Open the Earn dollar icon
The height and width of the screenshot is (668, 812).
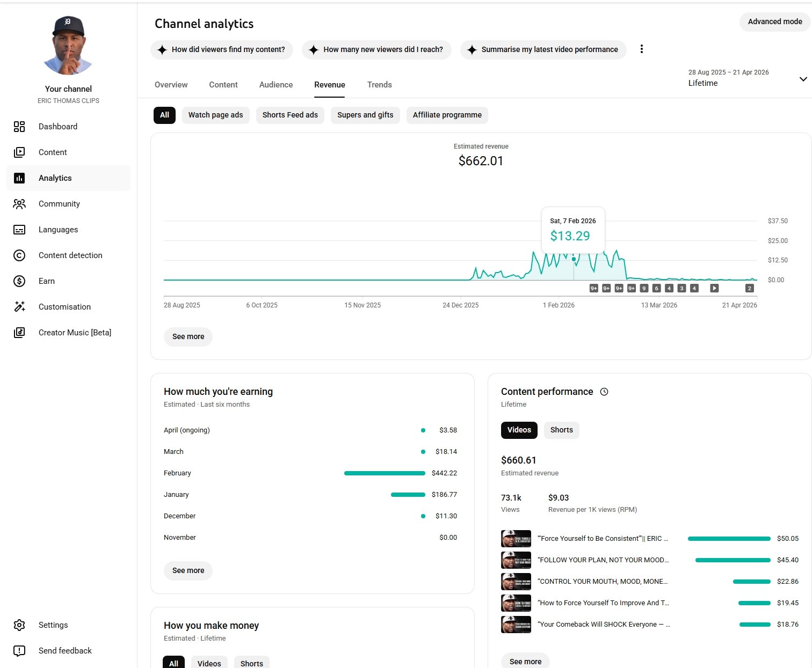[x=19, y=281]
